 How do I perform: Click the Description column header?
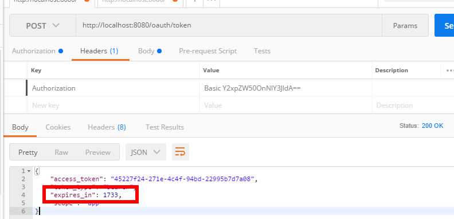(x=392, y=71)
